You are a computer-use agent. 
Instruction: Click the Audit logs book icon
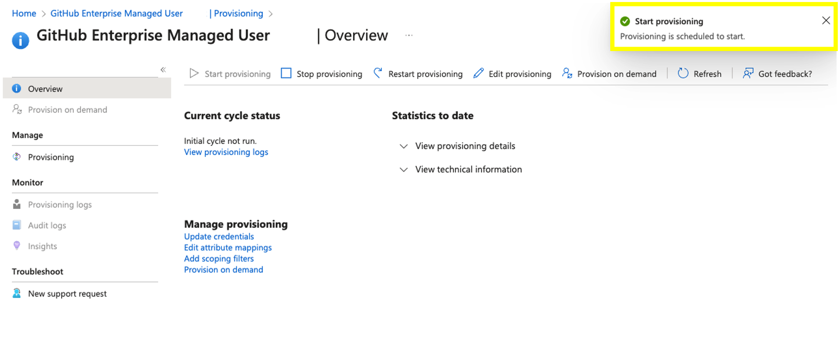point(17,225)
